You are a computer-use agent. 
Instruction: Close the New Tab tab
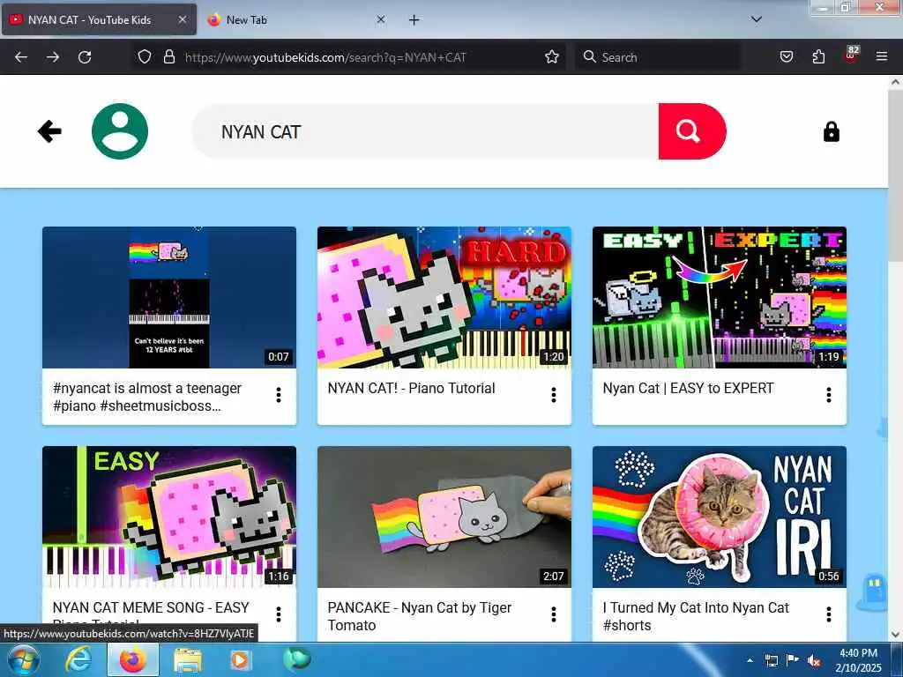coord(381,19)
